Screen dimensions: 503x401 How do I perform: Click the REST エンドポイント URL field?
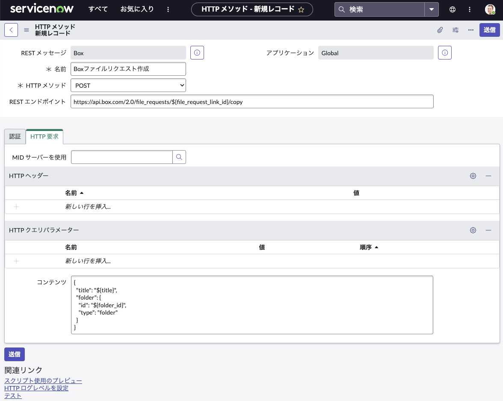click(252, 101)
